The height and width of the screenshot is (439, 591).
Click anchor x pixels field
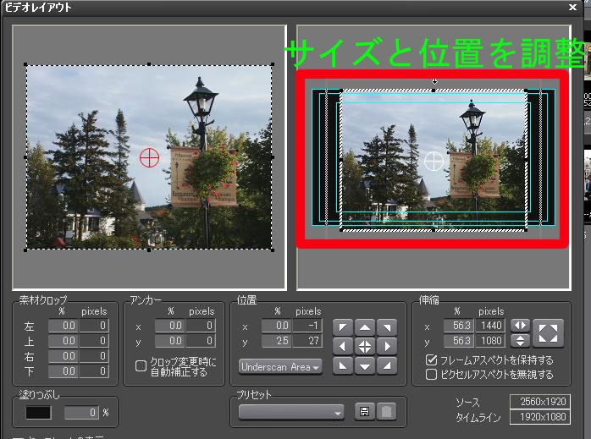201,326
